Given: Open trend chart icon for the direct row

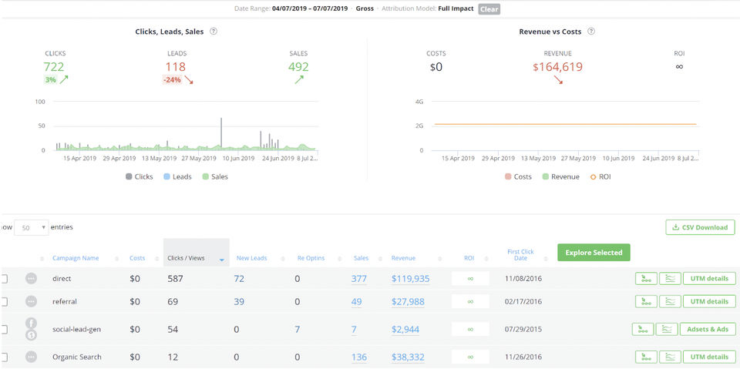Looking at the screenshot, I should [670, 278].
